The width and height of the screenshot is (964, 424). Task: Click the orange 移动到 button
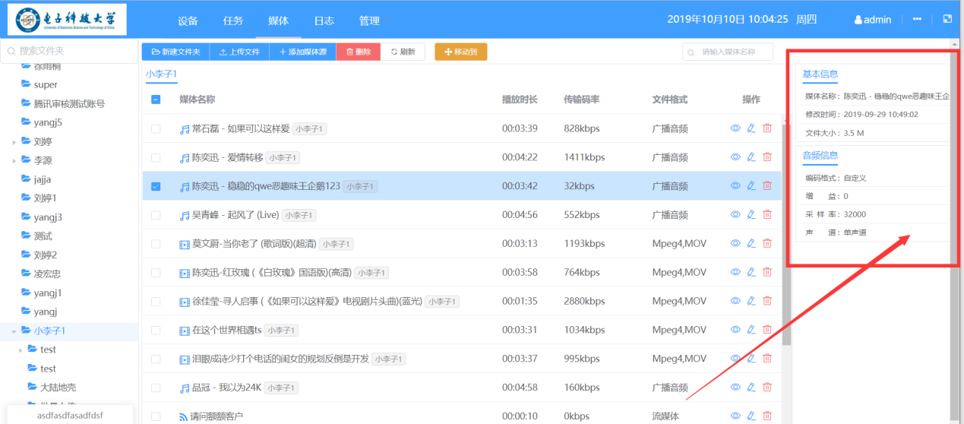(x=460, y=52)
